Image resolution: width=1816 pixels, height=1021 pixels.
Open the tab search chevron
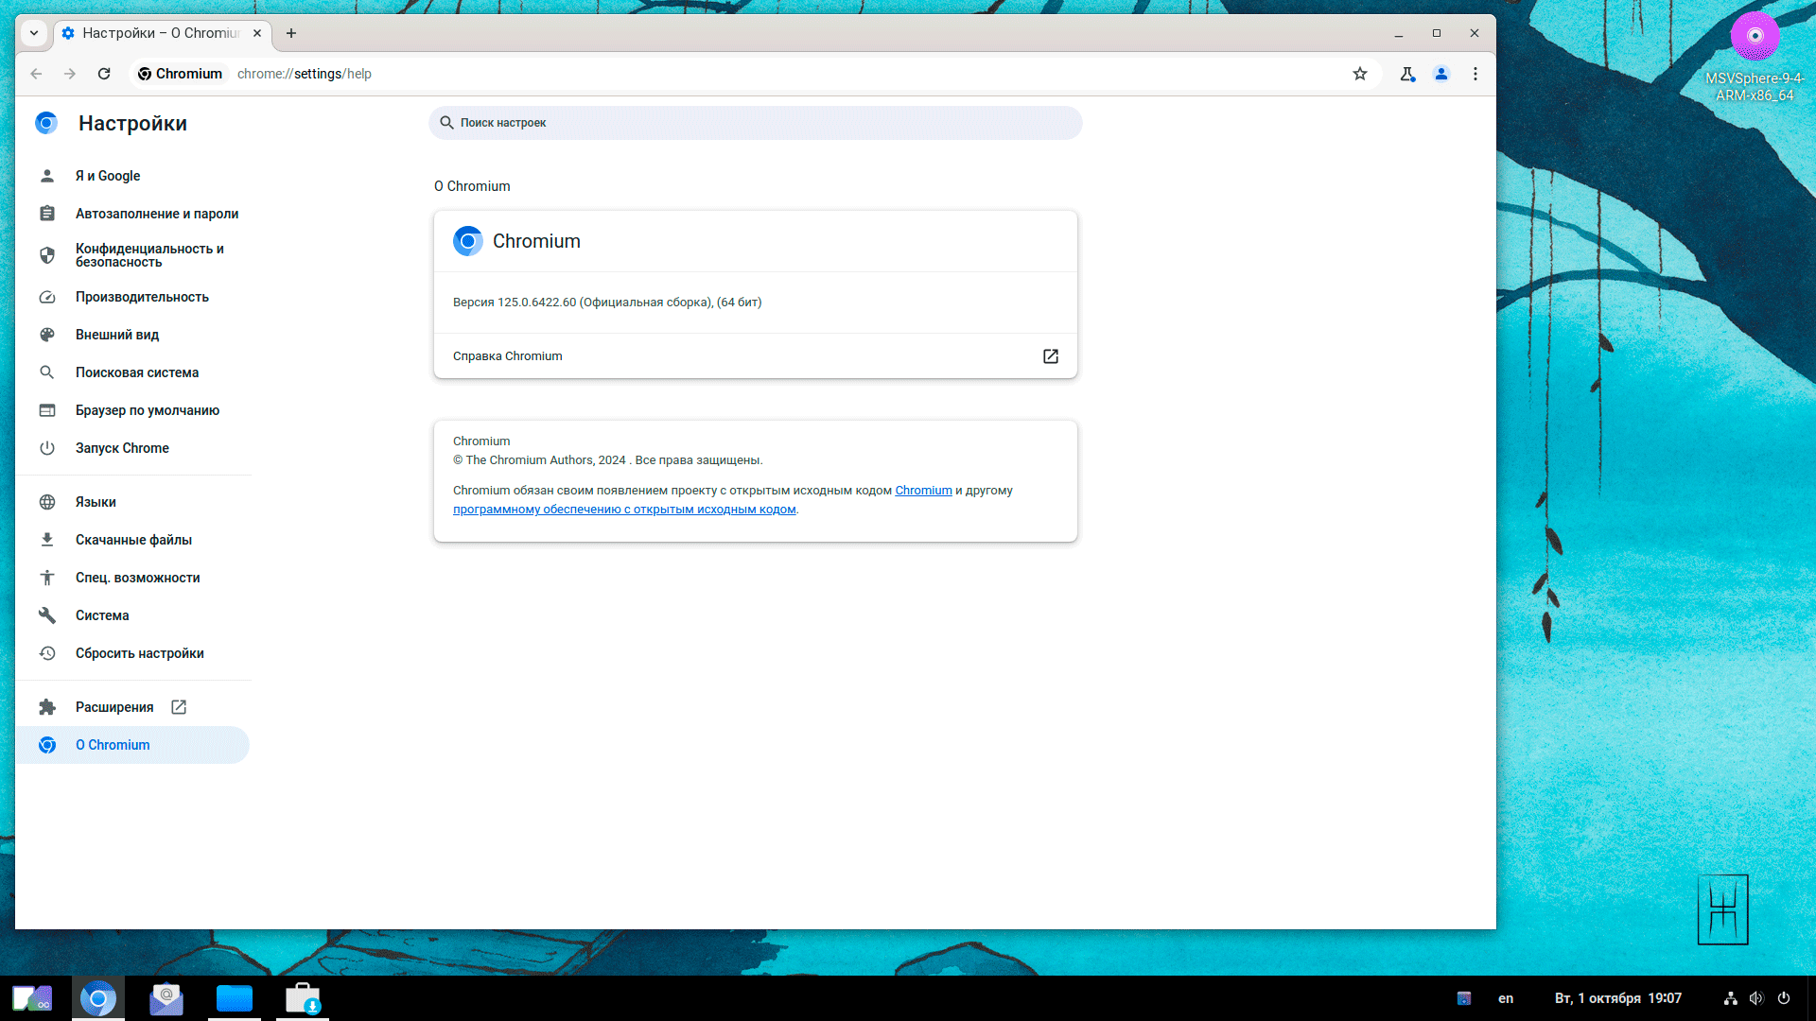(34, 33)
